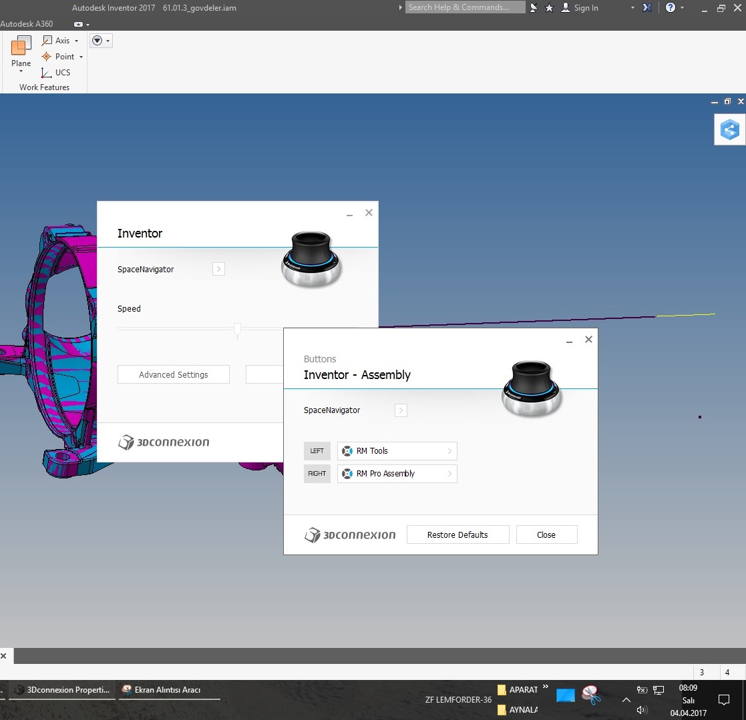Click status bar value 4
746x720 pixels.
pyautogui.click(x=727, y=673)
